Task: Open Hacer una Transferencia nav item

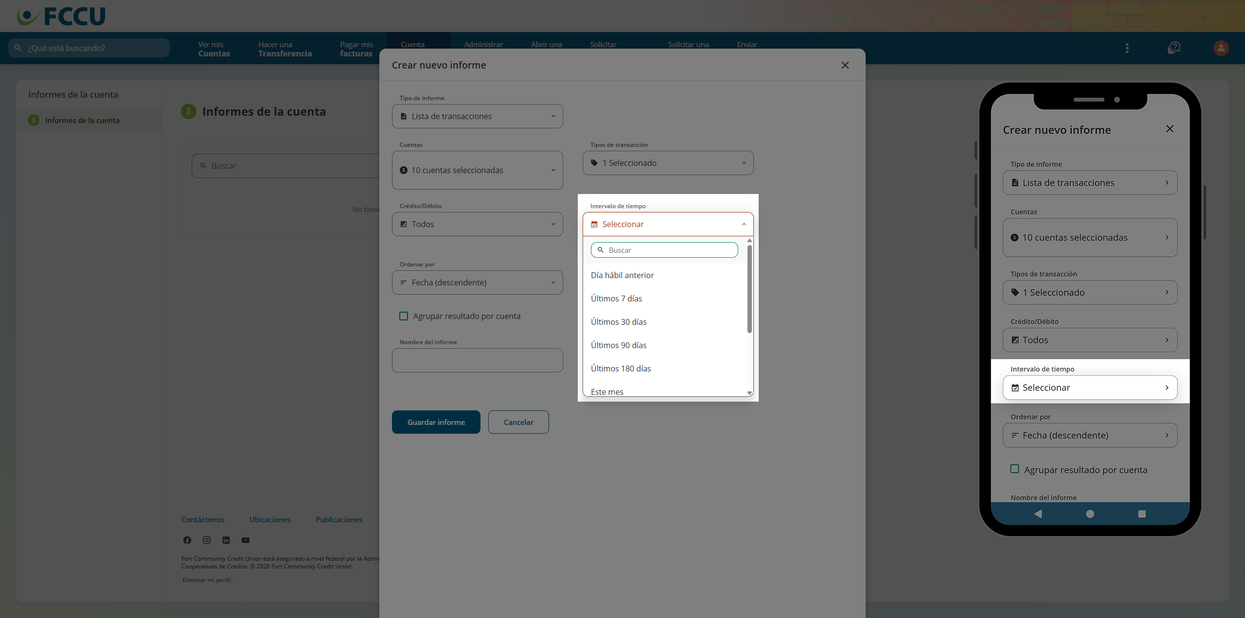Action: [285, 49]
